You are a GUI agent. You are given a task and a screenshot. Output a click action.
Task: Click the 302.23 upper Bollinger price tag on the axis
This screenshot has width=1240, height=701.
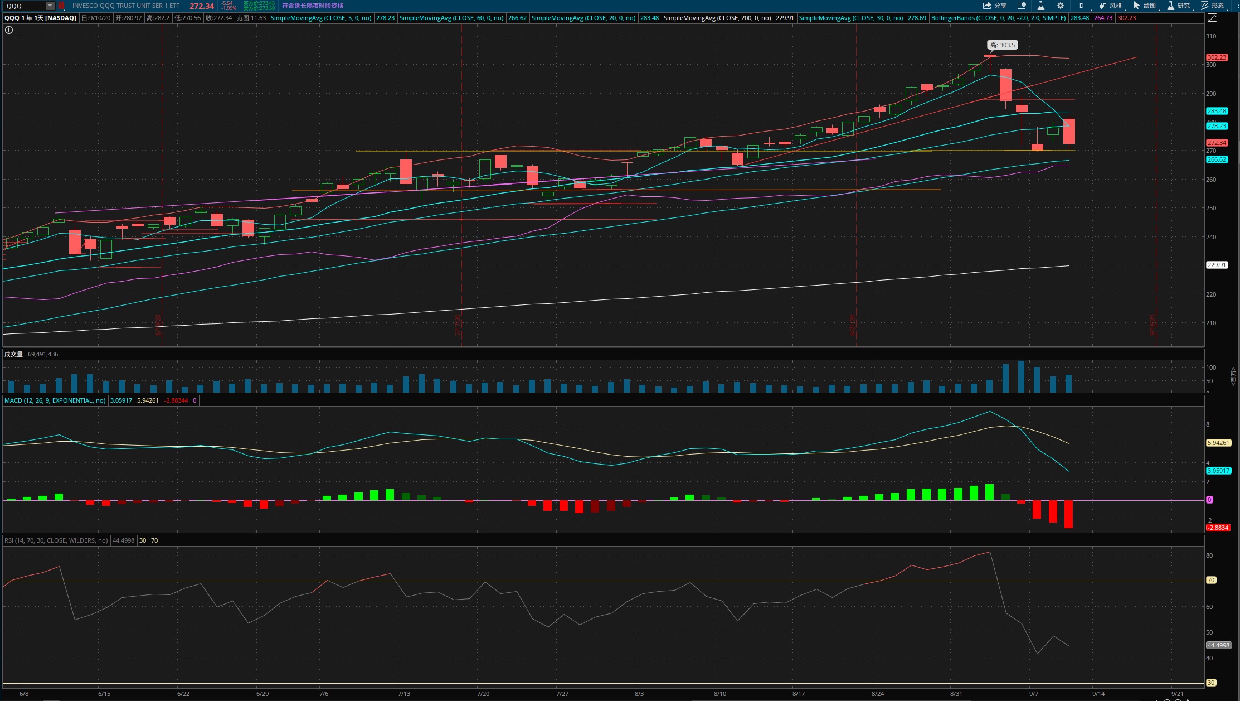(x=1217, y=57)
